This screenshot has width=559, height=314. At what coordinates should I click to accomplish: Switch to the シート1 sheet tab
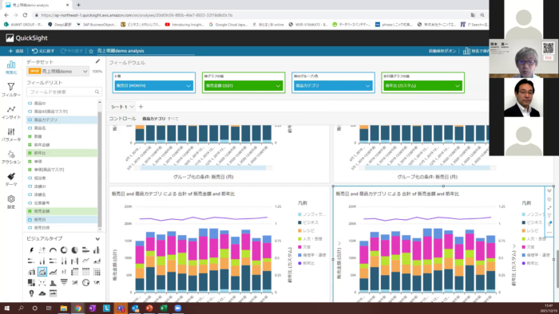click(x=119, y=107)
